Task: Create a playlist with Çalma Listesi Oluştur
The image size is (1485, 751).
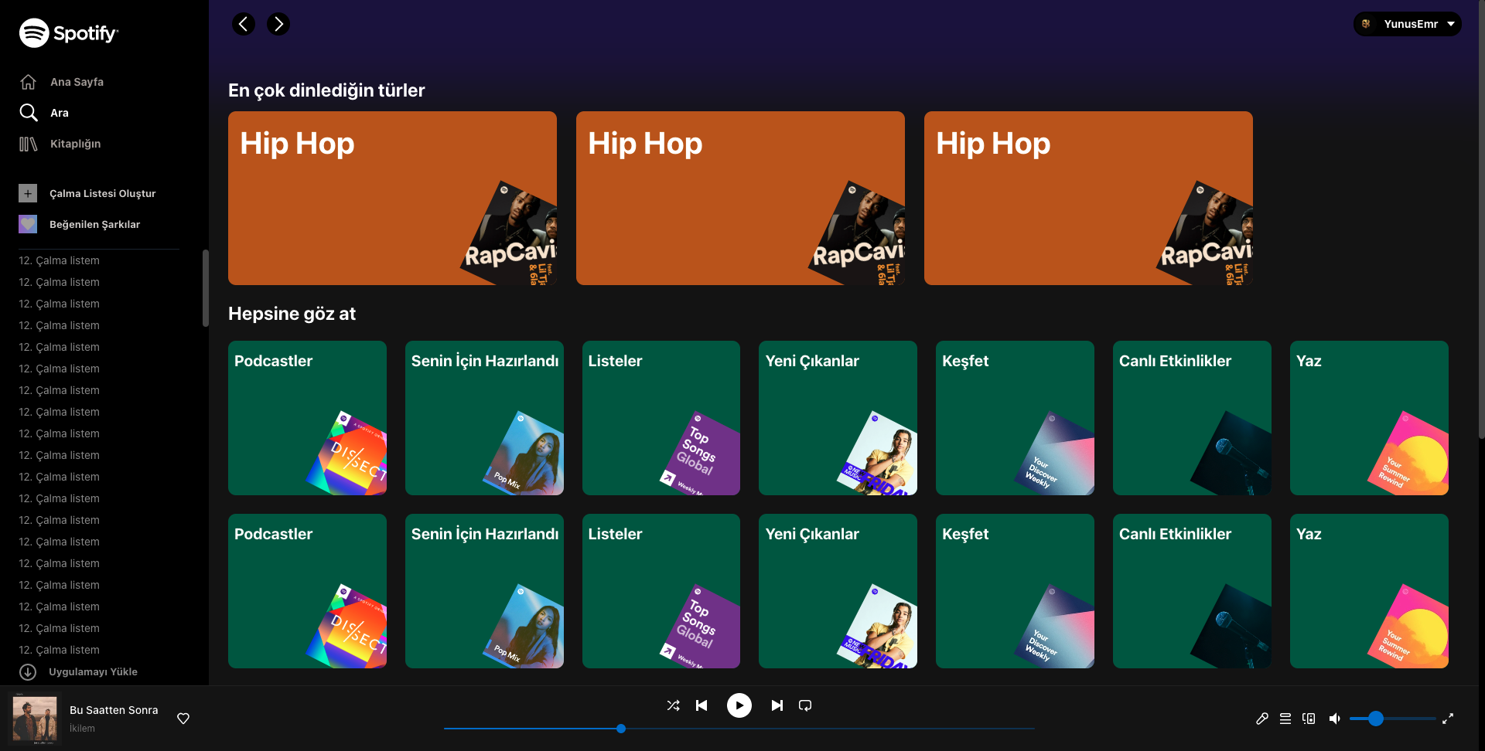Action: pyautogui.click(x=87, y=193)
